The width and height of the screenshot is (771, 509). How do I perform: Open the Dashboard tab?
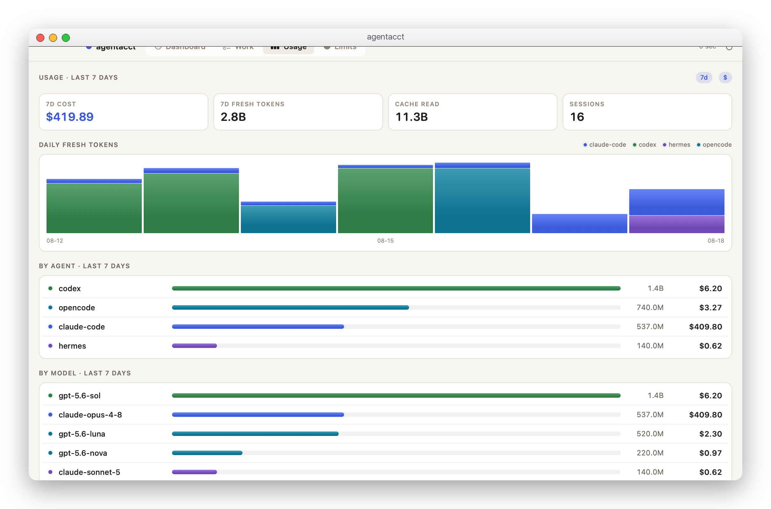click(x=180, y=49)
